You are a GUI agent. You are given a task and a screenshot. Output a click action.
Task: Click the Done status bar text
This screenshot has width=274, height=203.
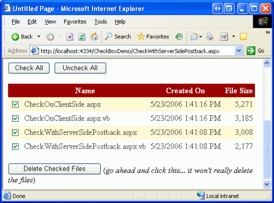point(19,196)
